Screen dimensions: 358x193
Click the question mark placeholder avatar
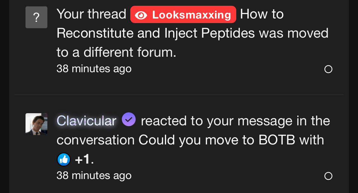point(36,17)
